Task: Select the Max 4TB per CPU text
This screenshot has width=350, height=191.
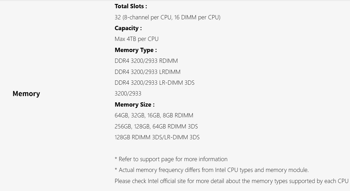Action: click(137, 39)
